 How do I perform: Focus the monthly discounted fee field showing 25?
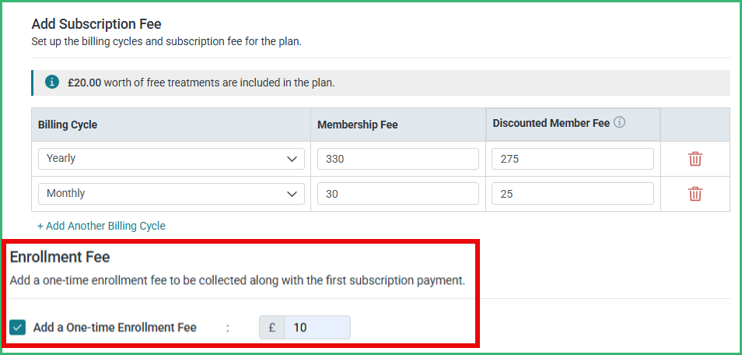click(572, 194)
